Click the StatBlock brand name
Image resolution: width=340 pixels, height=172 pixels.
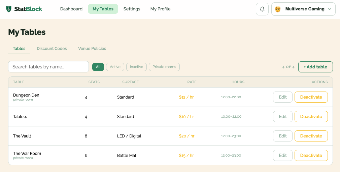28,9
